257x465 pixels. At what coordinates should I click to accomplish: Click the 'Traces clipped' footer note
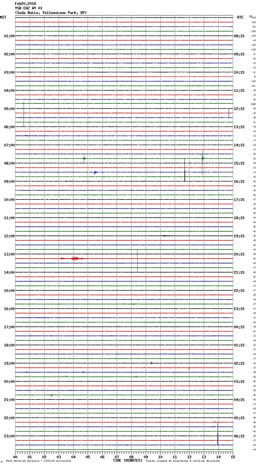[x=183, y=461]
